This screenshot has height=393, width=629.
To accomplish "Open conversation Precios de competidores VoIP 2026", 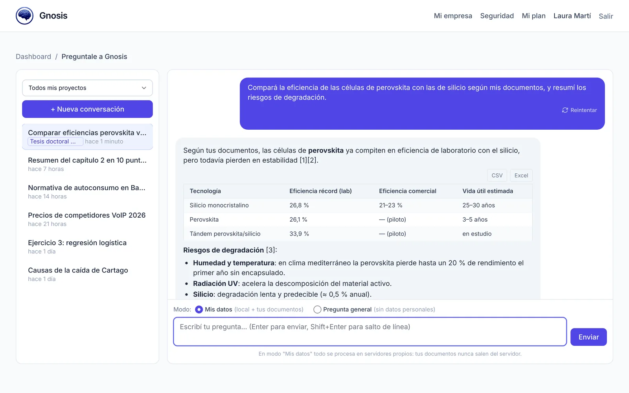I will point(87,219).
